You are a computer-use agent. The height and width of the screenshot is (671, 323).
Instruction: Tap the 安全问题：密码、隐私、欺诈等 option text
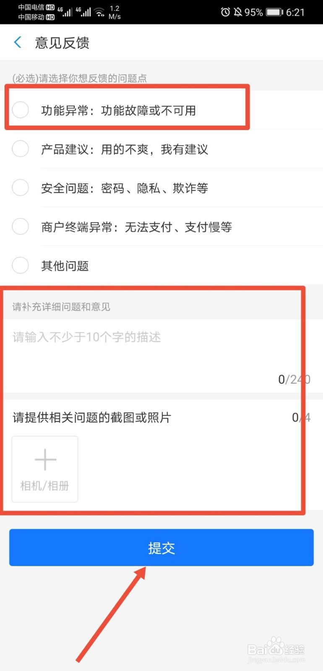[x=125, y=188]
